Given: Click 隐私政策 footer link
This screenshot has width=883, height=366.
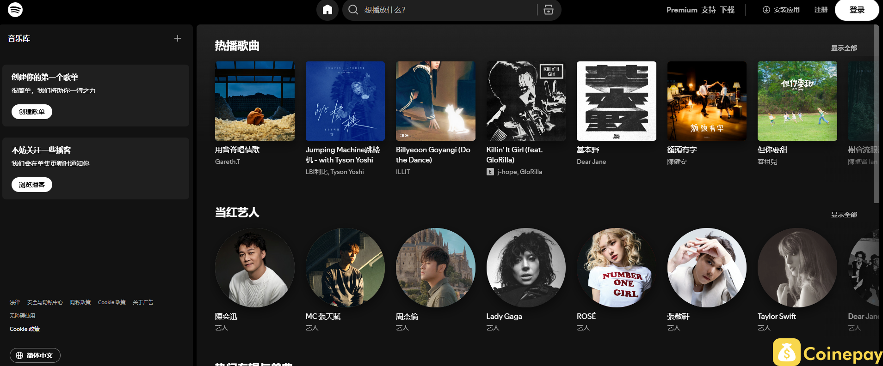Looking at the screenshot, I should [80, 302].
